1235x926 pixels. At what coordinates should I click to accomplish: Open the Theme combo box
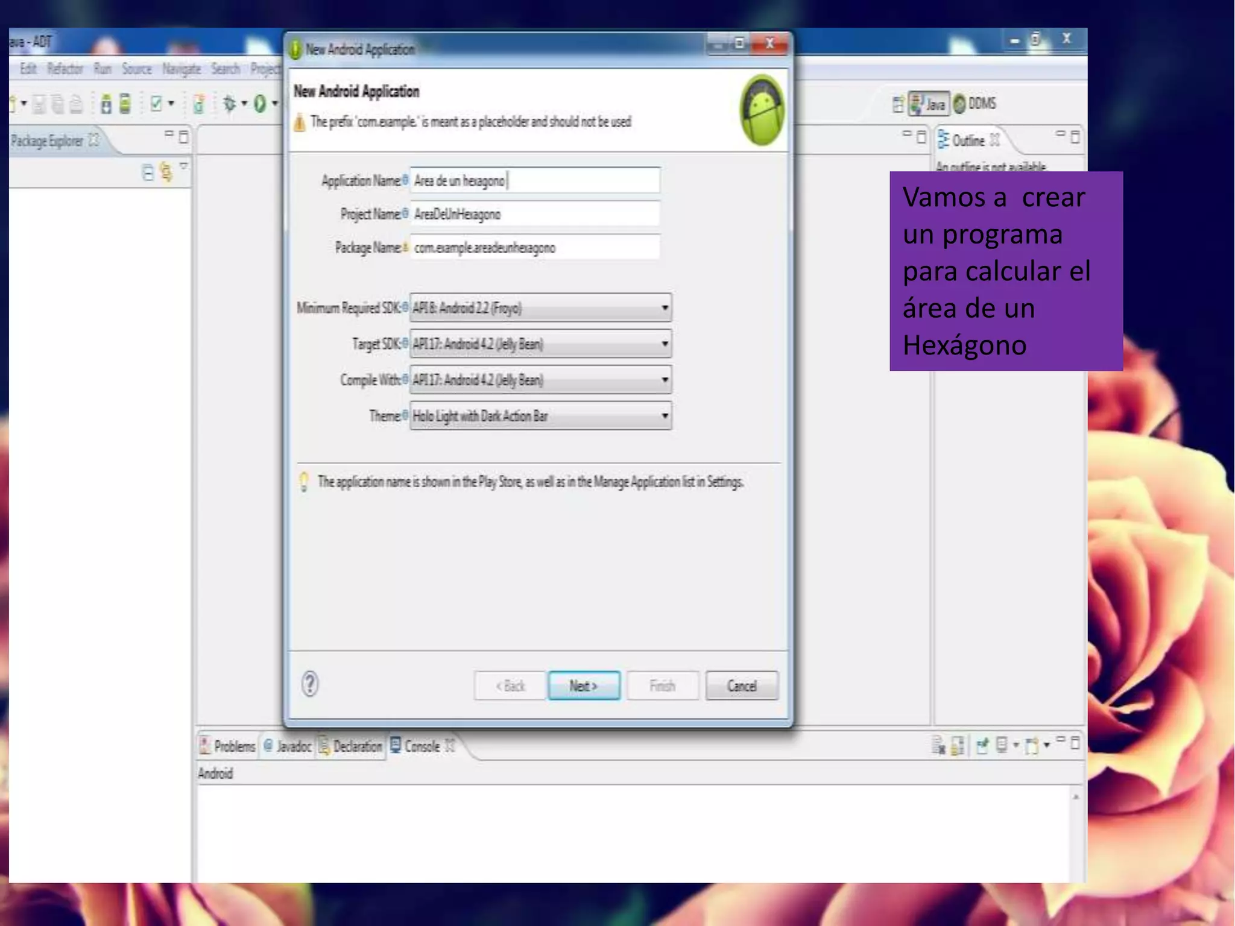(x=540, y=416)
